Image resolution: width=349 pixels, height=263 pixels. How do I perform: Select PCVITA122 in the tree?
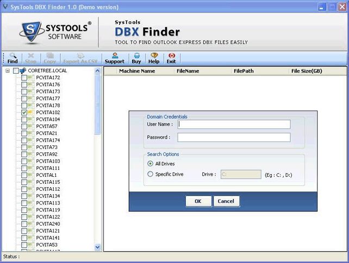48,217
